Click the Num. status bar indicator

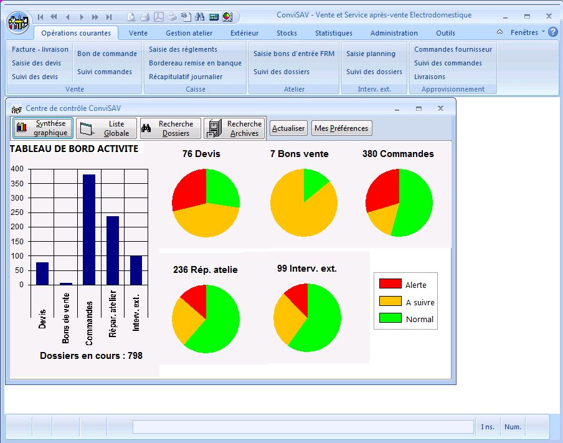[513, 427]
